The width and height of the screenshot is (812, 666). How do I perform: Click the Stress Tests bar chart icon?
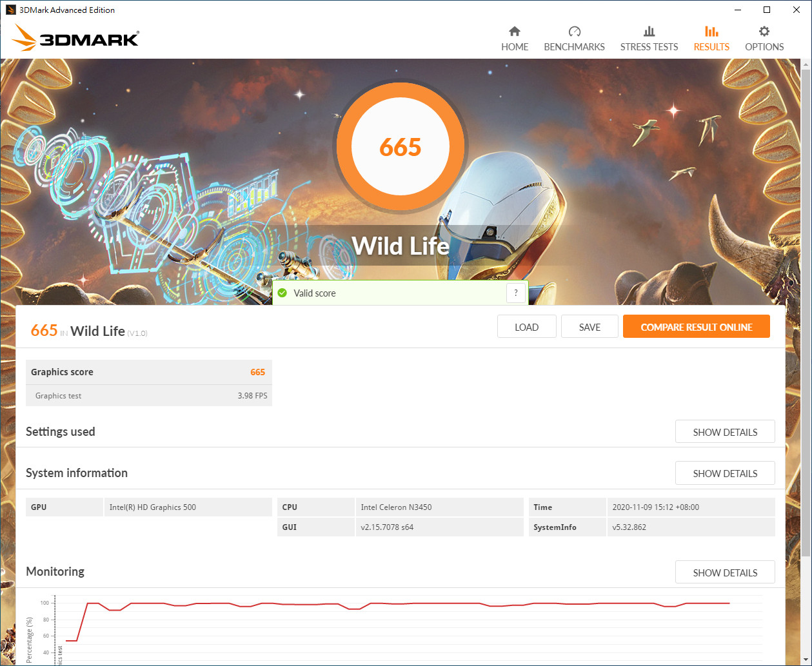[649, 32]
